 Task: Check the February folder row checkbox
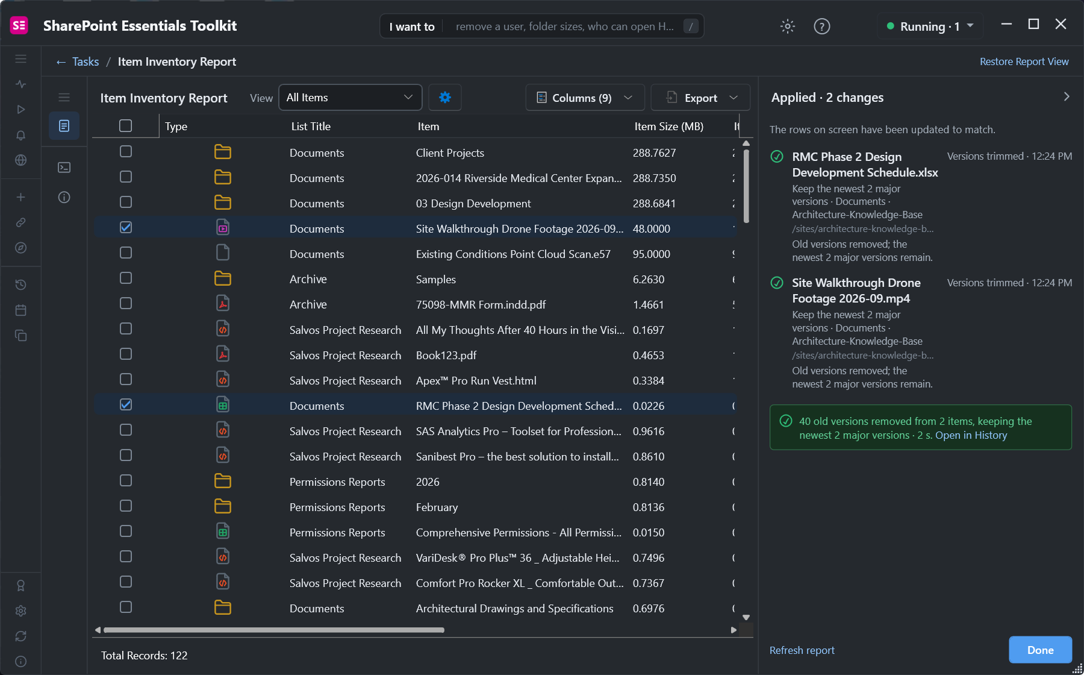(x=126, y=506)
